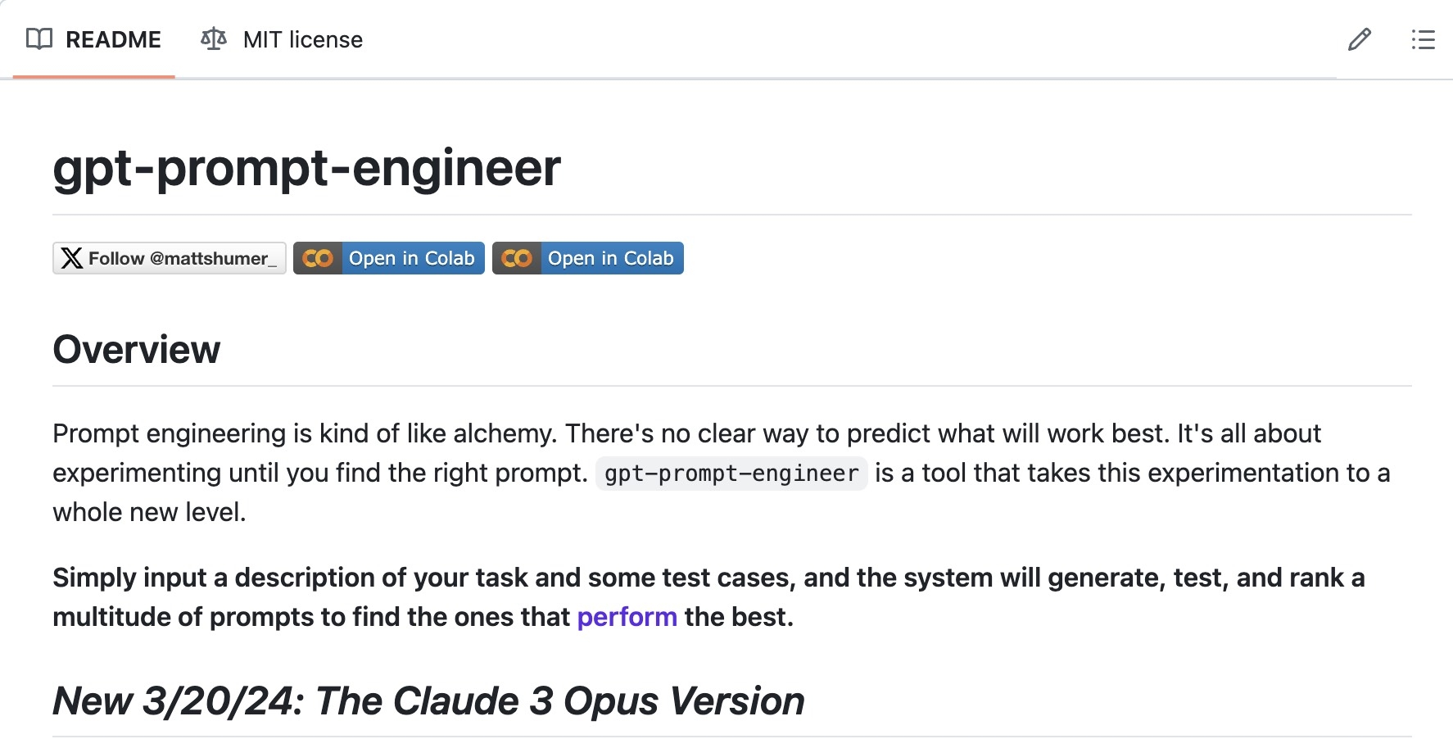Click the Colab logo on the second badge
The height and width of the screenshot is (739, 1453).
pos(517,258)
